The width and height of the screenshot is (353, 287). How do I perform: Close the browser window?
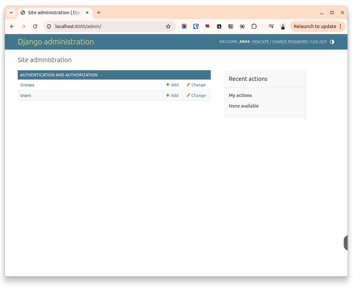pyautogui.click(x=342, y=13)
